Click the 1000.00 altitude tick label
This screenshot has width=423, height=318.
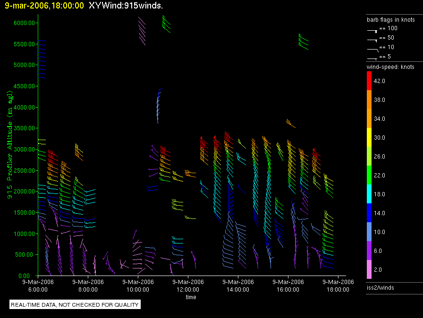pyautogui.click(x=24, y=234)
